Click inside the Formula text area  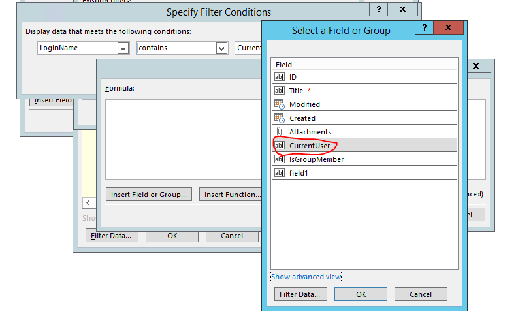tap(184, 139)
